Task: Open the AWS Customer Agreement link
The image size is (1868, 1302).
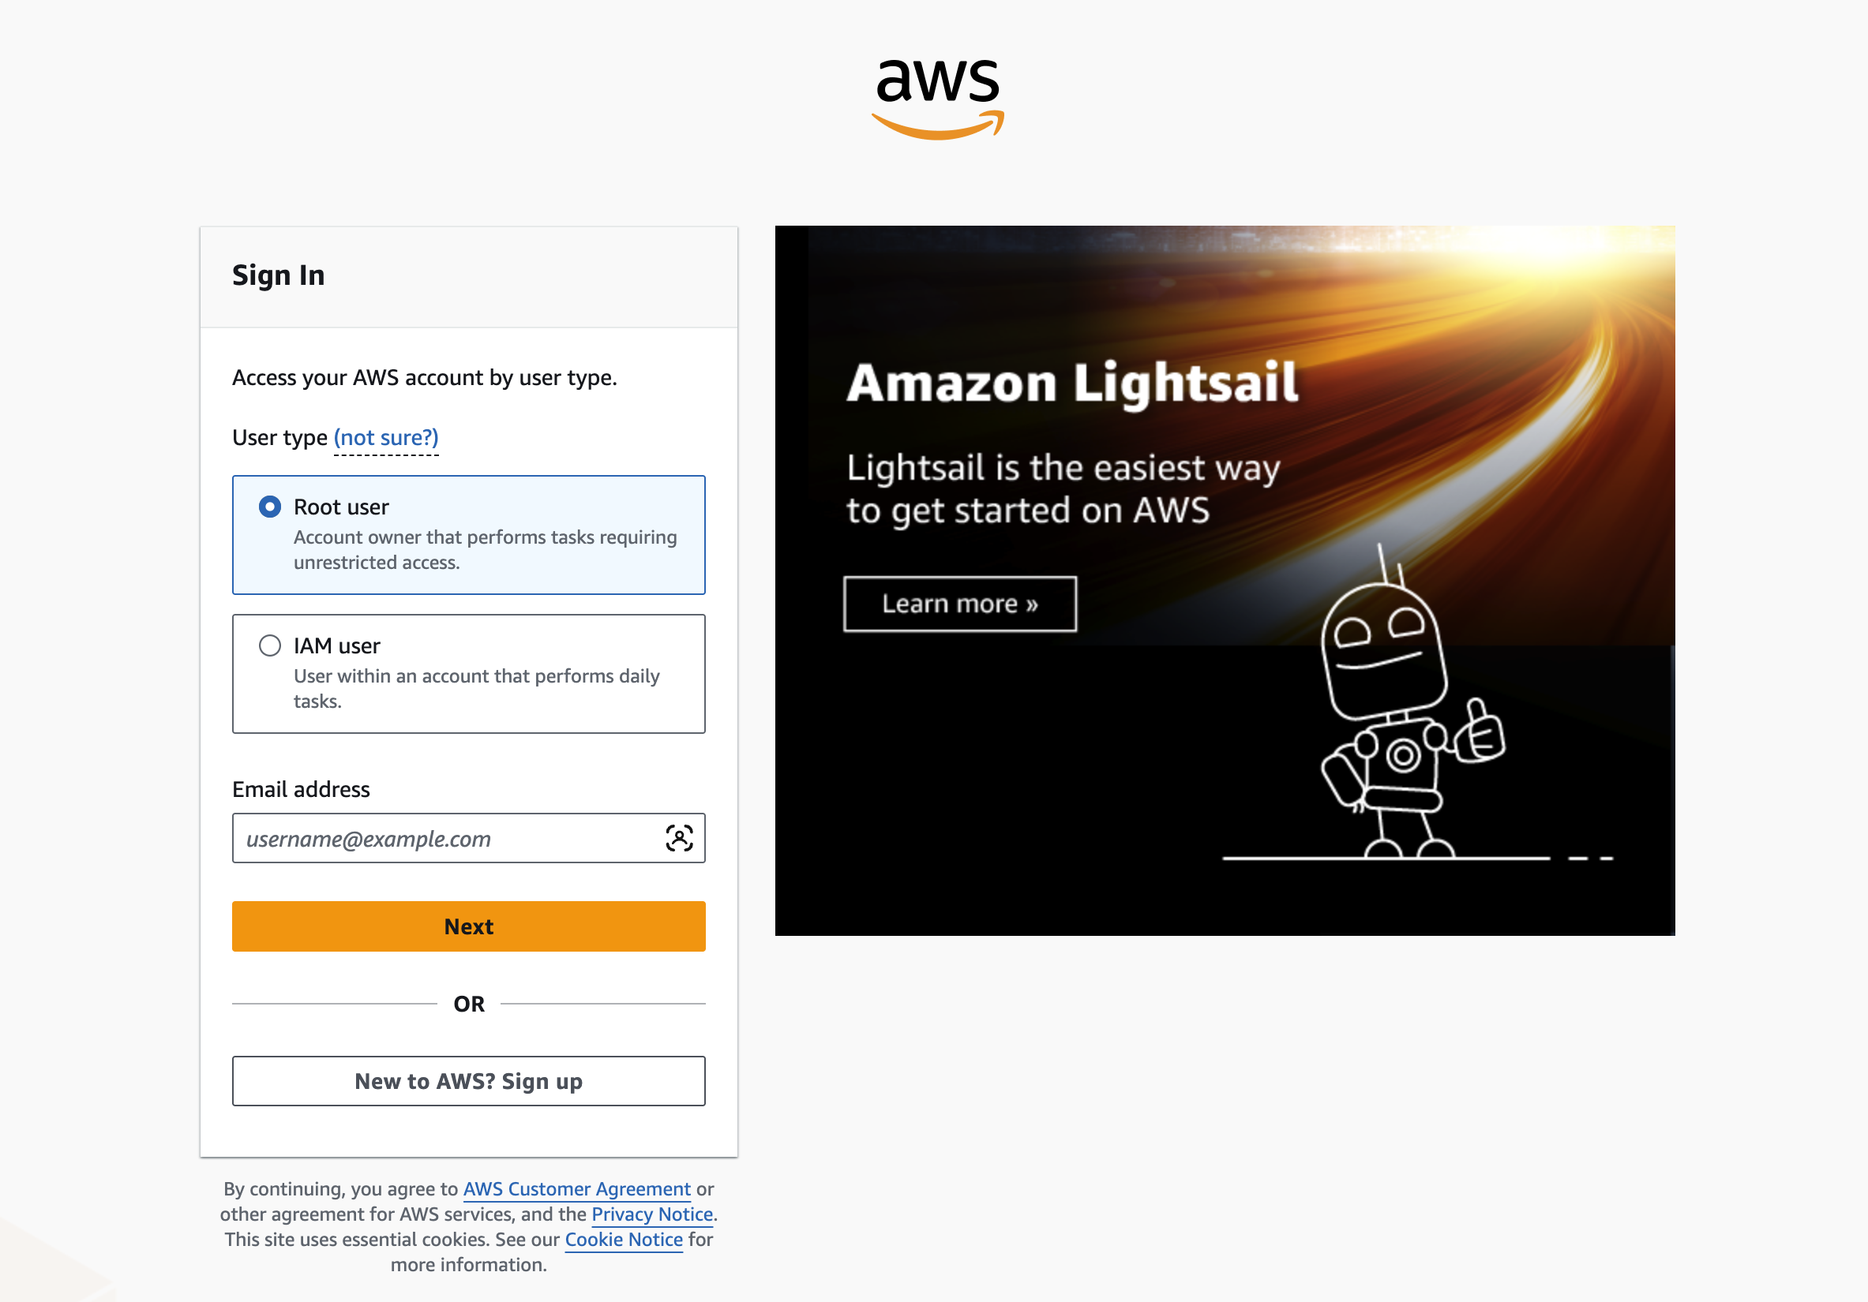Action: 577,1189
